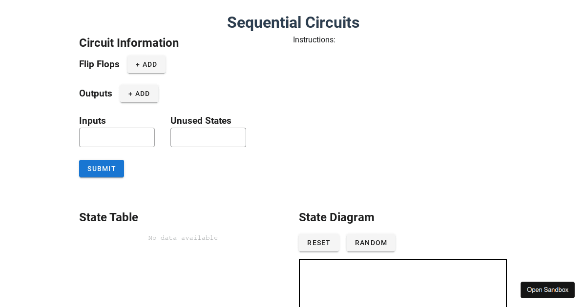The image size is (586, 307).
Task: Click the Unused States label text
Action: pyautogui.click(x=201, y=121)
